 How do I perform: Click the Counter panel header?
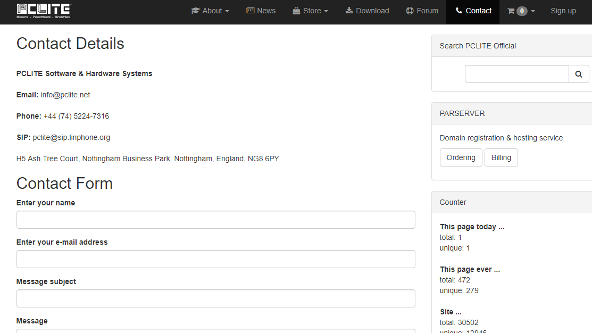pyautogui.click(x=512, y=202)
